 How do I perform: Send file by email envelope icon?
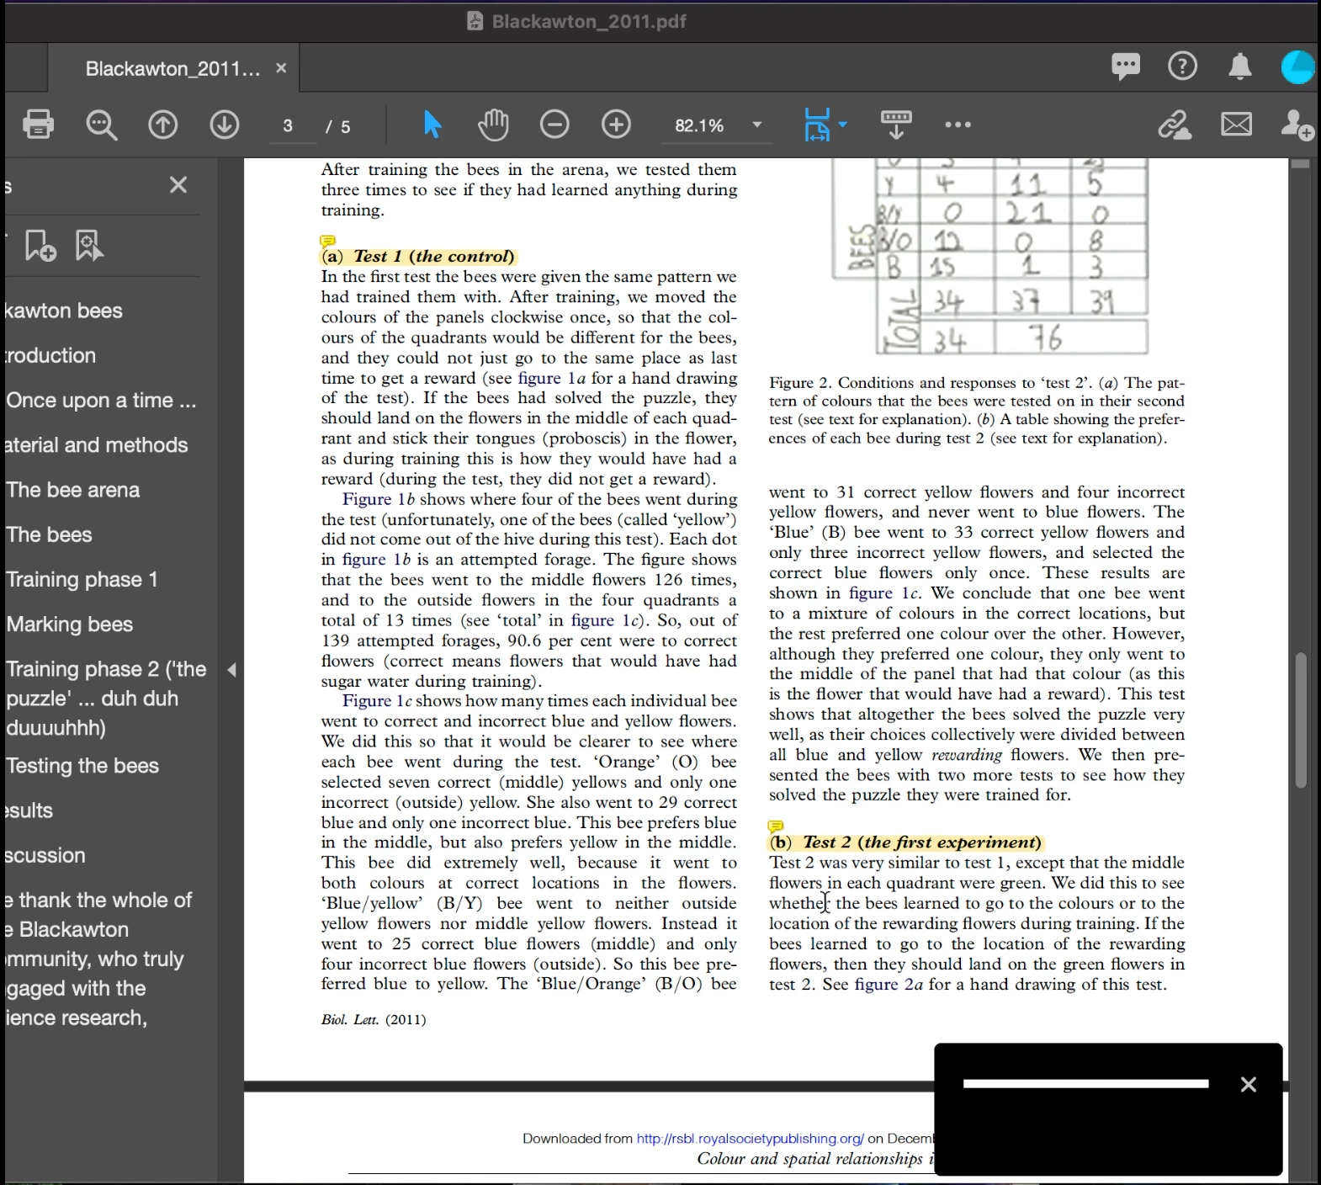[x=1236, y=125]
